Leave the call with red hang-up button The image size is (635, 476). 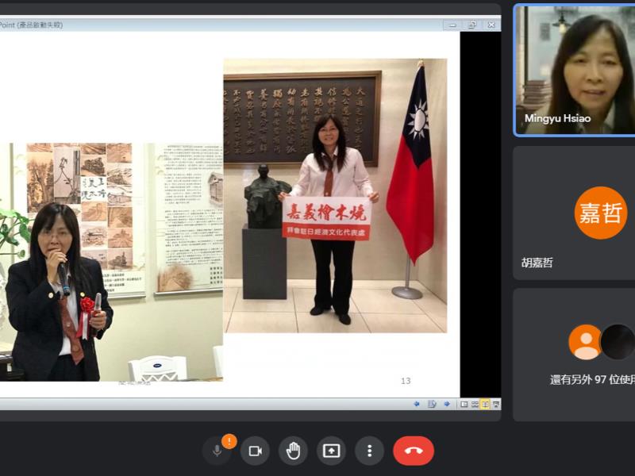(414, 451)
